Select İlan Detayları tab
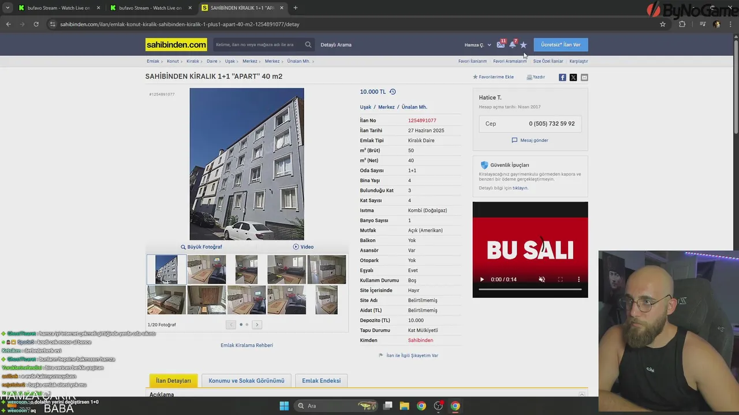Image resolution: width=739 pixels, height=415 pixels. pyautogui.click(x=173, y=380)
